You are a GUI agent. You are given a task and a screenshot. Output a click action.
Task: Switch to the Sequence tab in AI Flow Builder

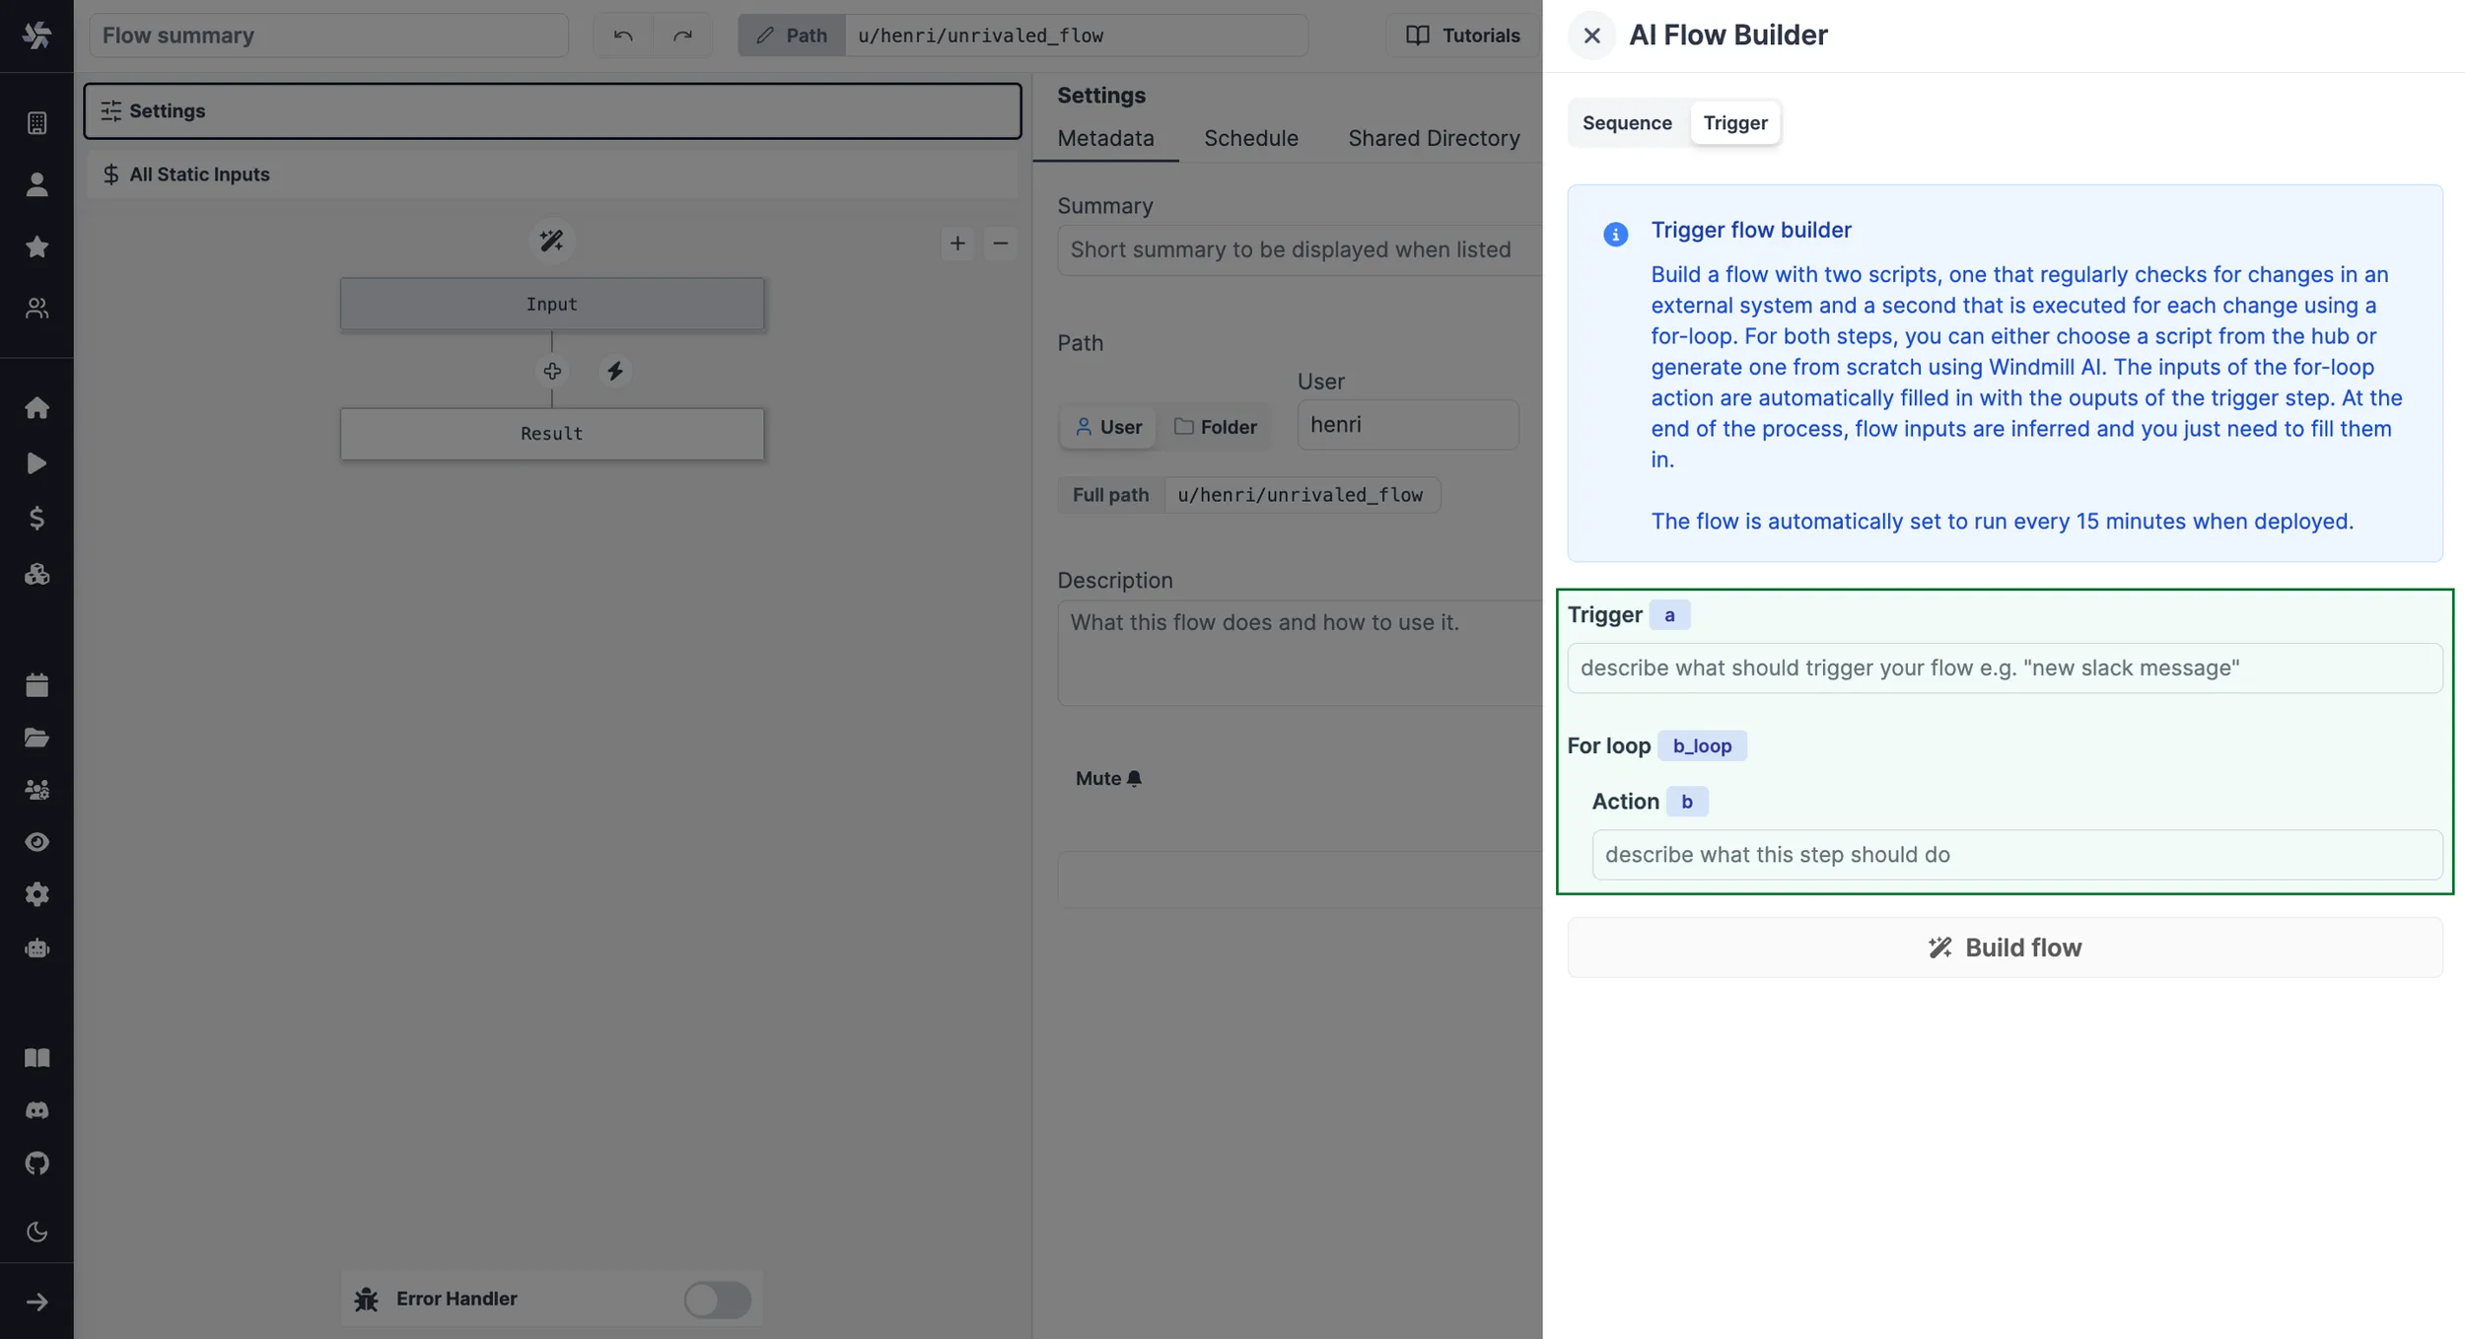point(1629,122)
